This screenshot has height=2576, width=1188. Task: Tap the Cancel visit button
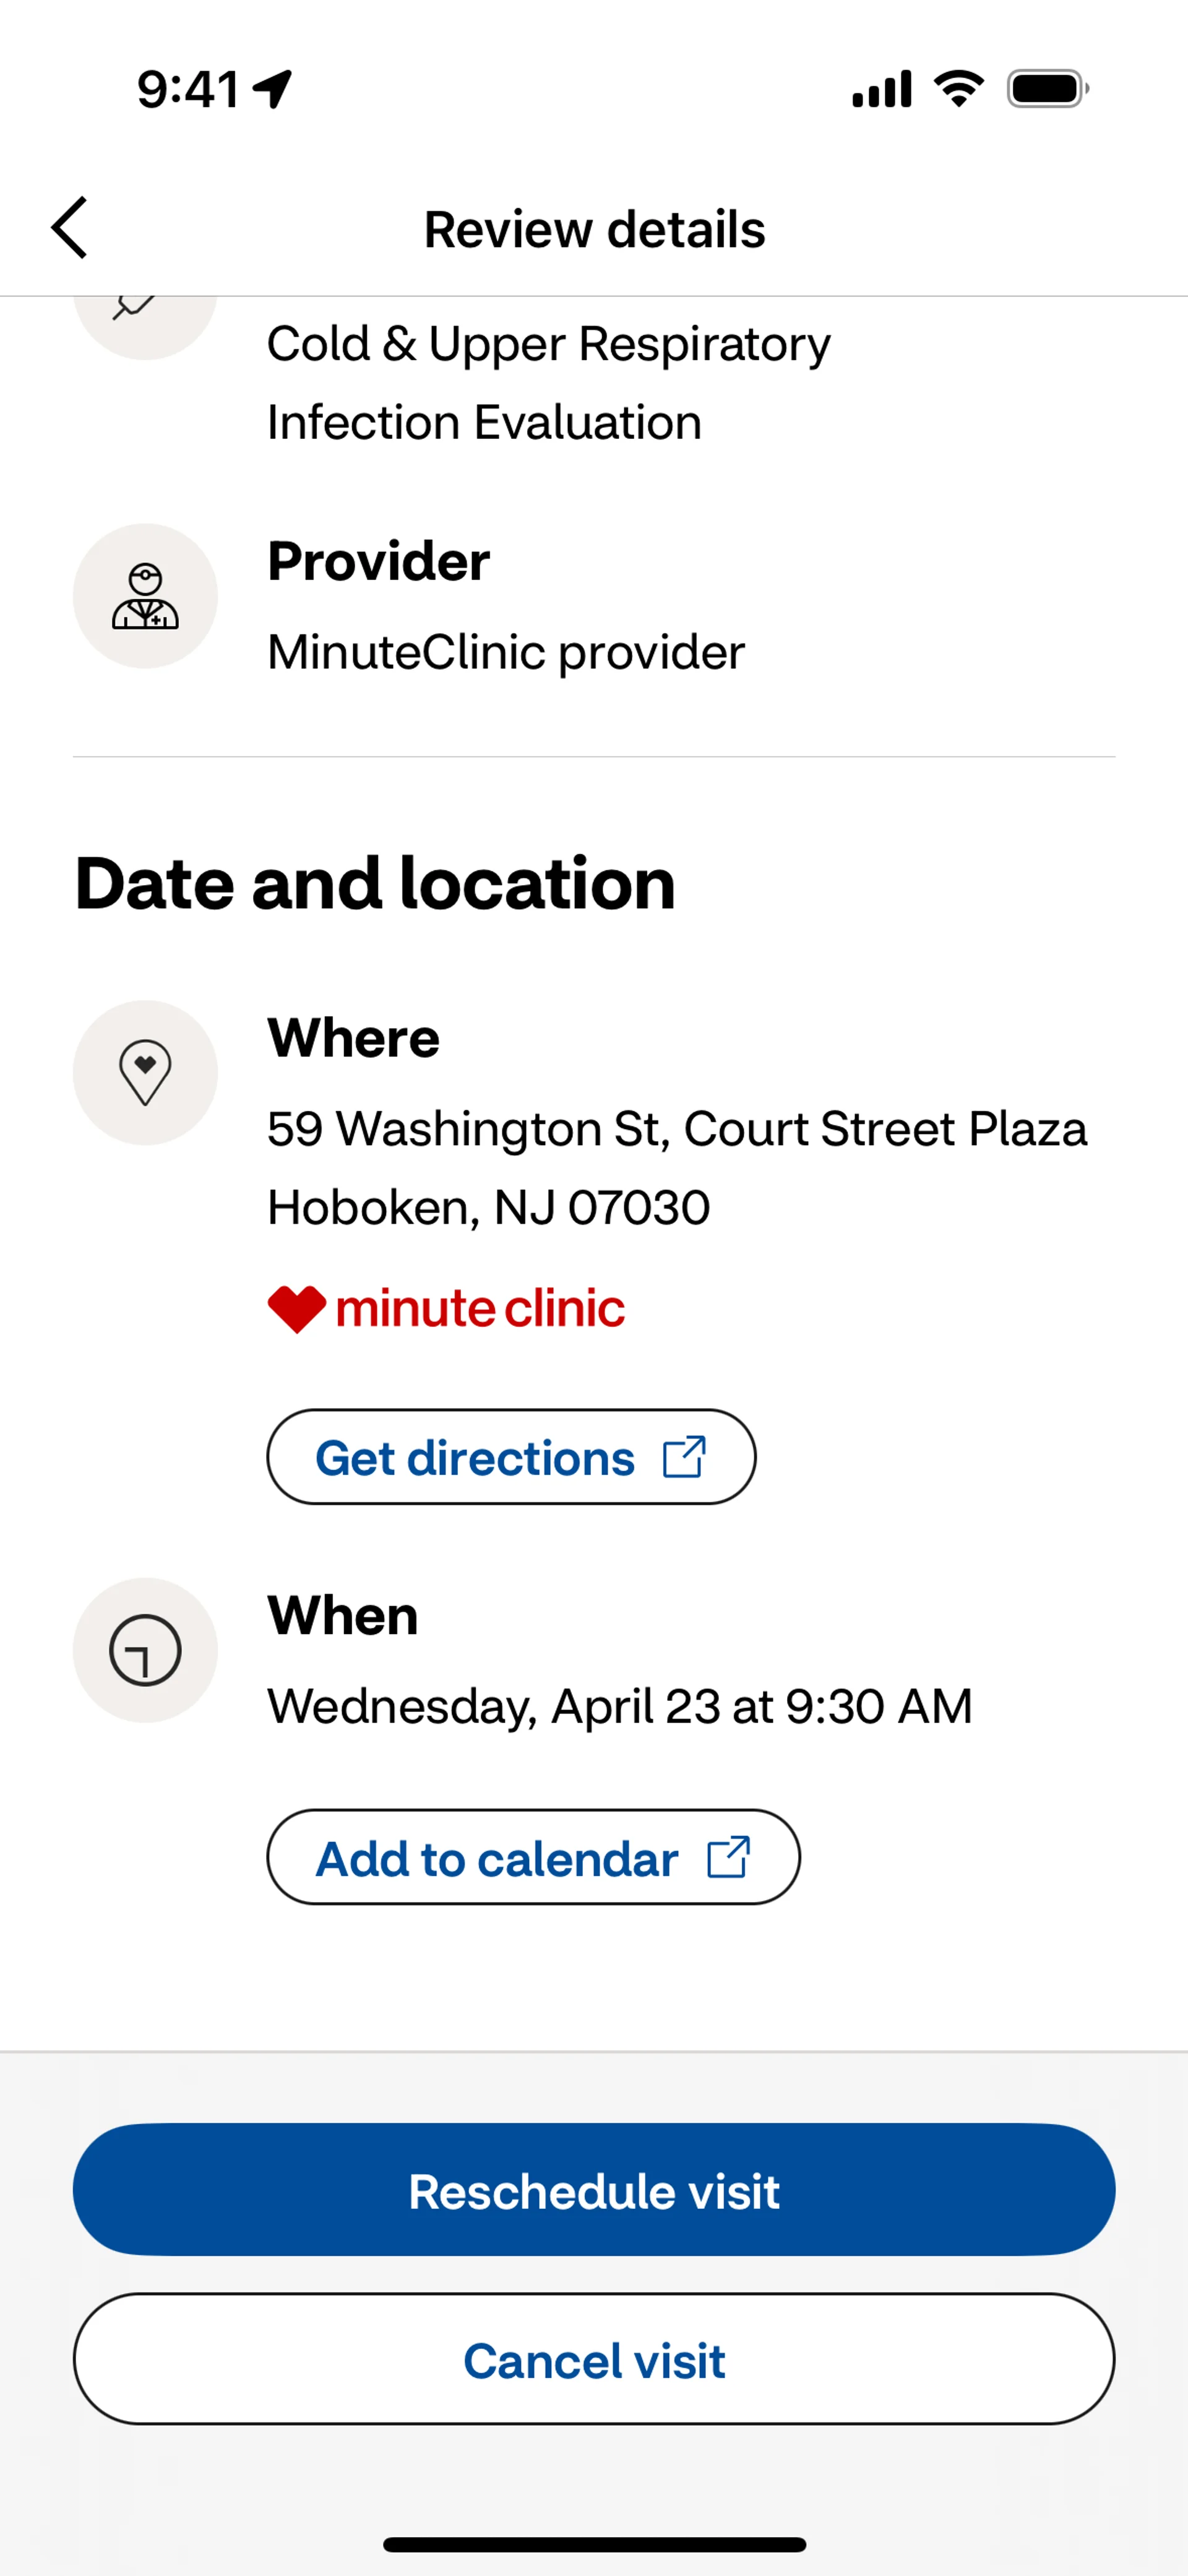tap(594, 2360)
